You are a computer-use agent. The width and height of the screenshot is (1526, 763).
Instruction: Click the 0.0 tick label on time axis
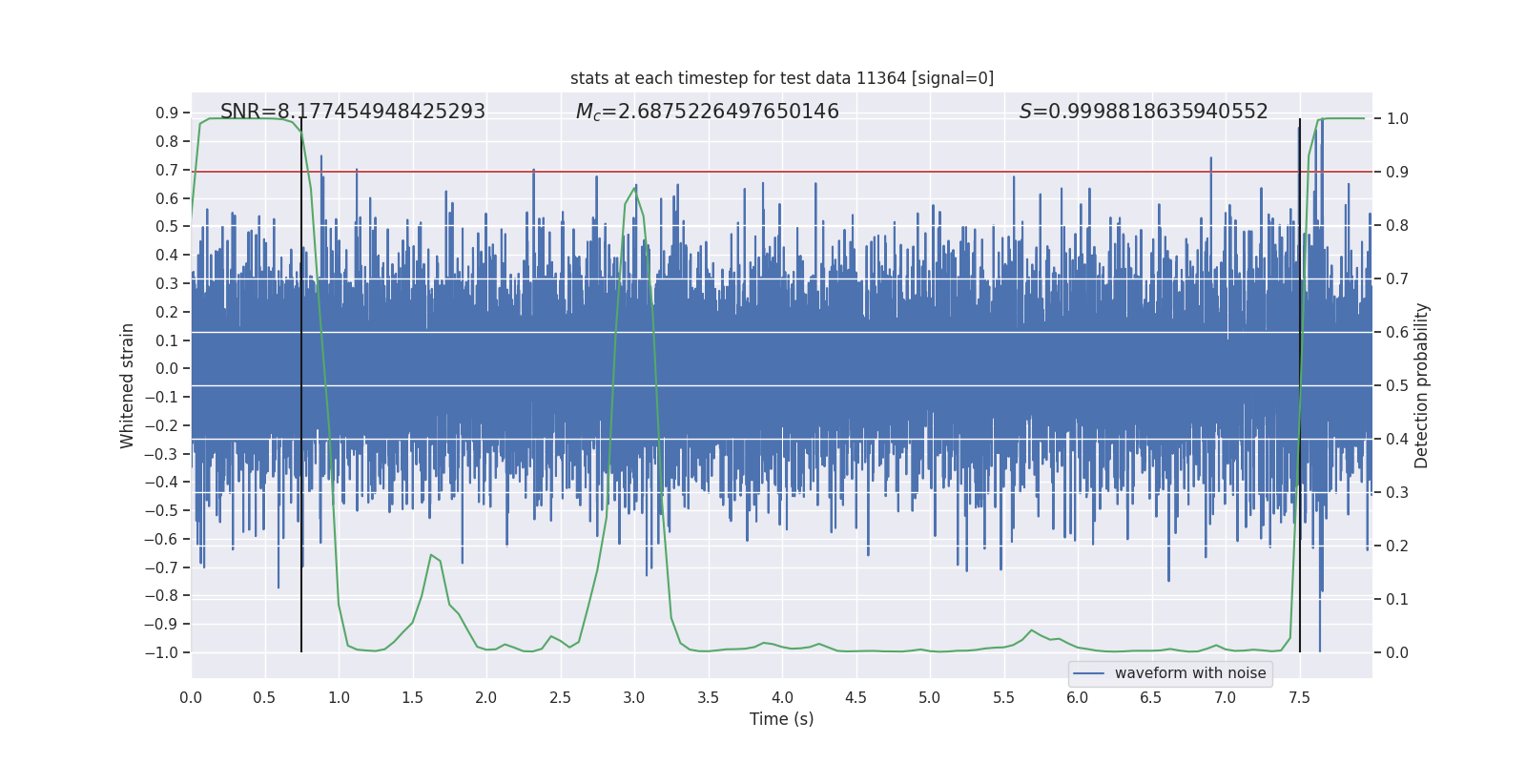click(x=191, y=698)
